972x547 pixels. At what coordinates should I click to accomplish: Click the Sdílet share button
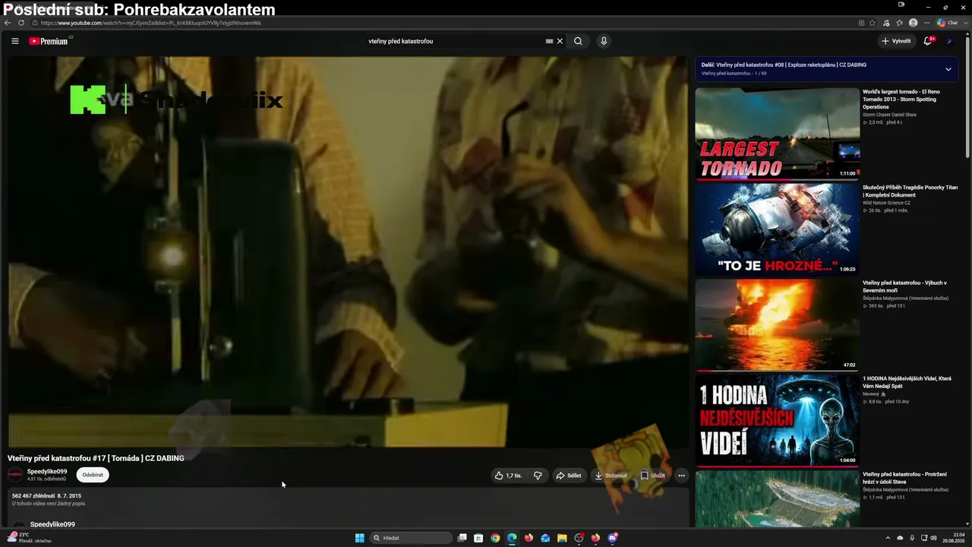(569, 476)
